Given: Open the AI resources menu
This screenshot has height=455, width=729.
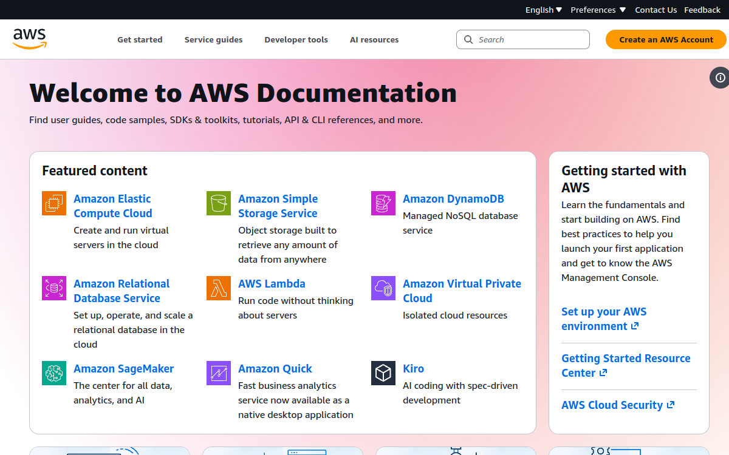Looking at the screenshot, I should point(374,39).
